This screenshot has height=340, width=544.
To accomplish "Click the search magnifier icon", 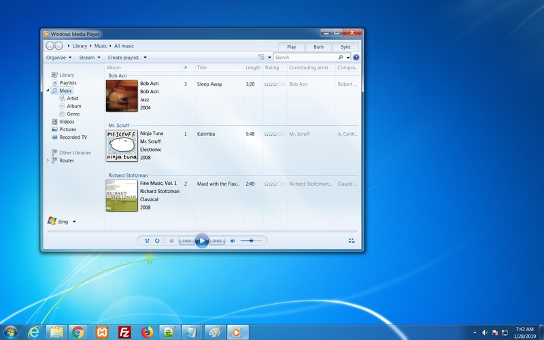I will pos(341,58).
